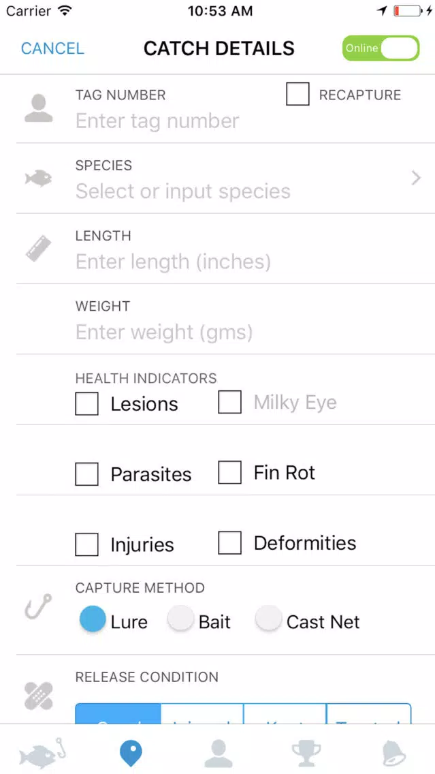Check the Recapture checkbox
Image resolution: width=435 pixels, height=774 pixels.
click(x=298, y=94)
